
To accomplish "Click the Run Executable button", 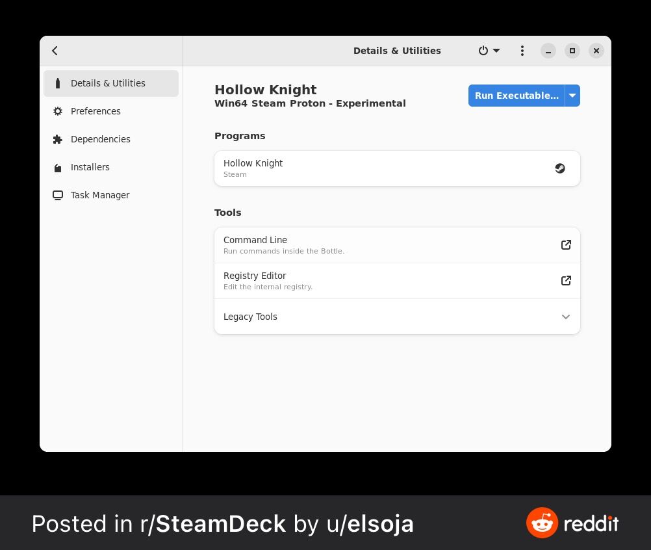I will (517, 96).
